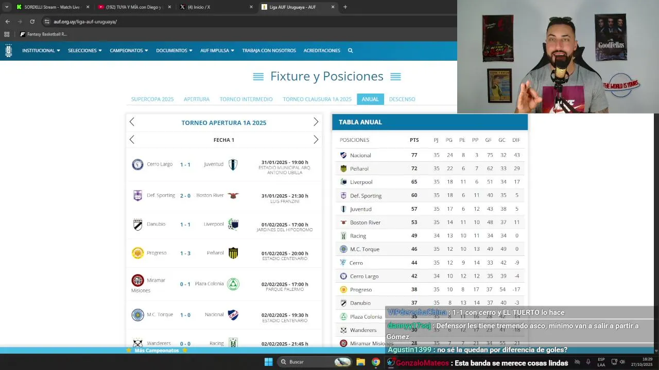The width and height of the screenshot is (659, 370).
Task: Go to previous fecha arrow
Action: coord(132,140)
